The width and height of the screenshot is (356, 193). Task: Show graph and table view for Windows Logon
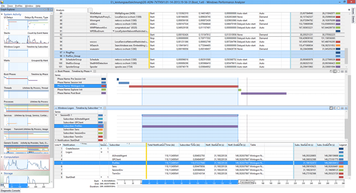click(x=331, y=108)
